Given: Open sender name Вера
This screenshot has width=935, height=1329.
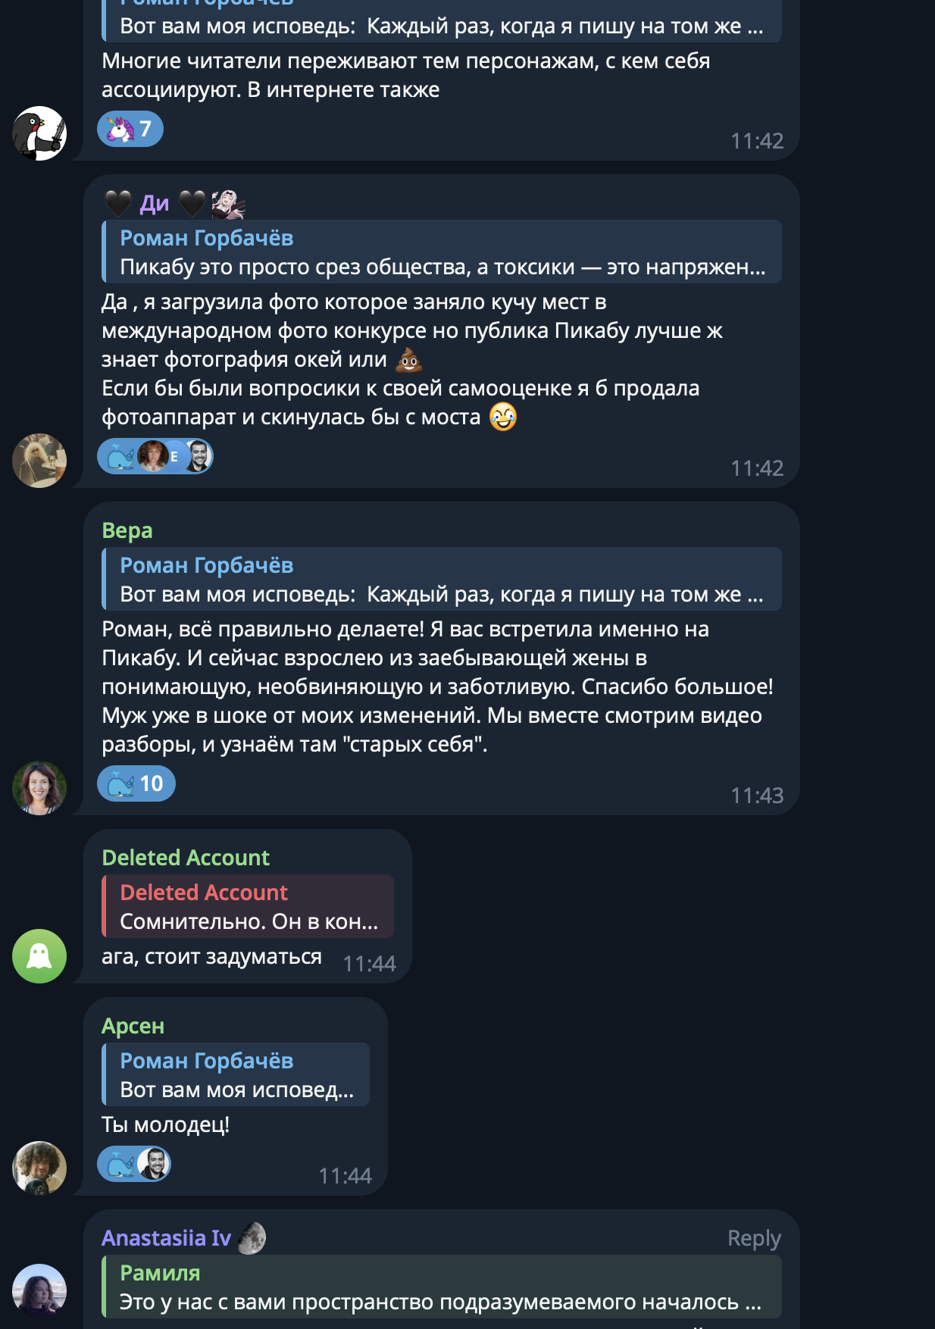Looking at the screenshot, I should [127, 530].
